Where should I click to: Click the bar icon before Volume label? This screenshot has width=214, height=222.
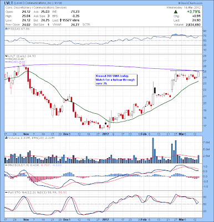coord(6,138)
